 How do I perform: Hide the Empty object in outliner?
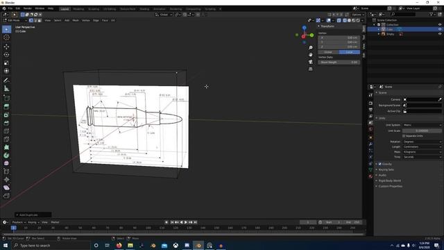tap(440, 34)
